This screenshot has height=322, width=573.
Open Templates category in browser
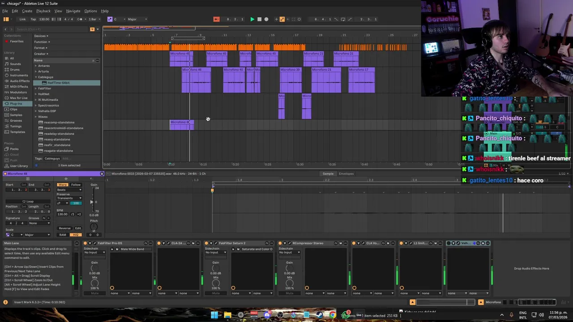click(x=17, y=132)
